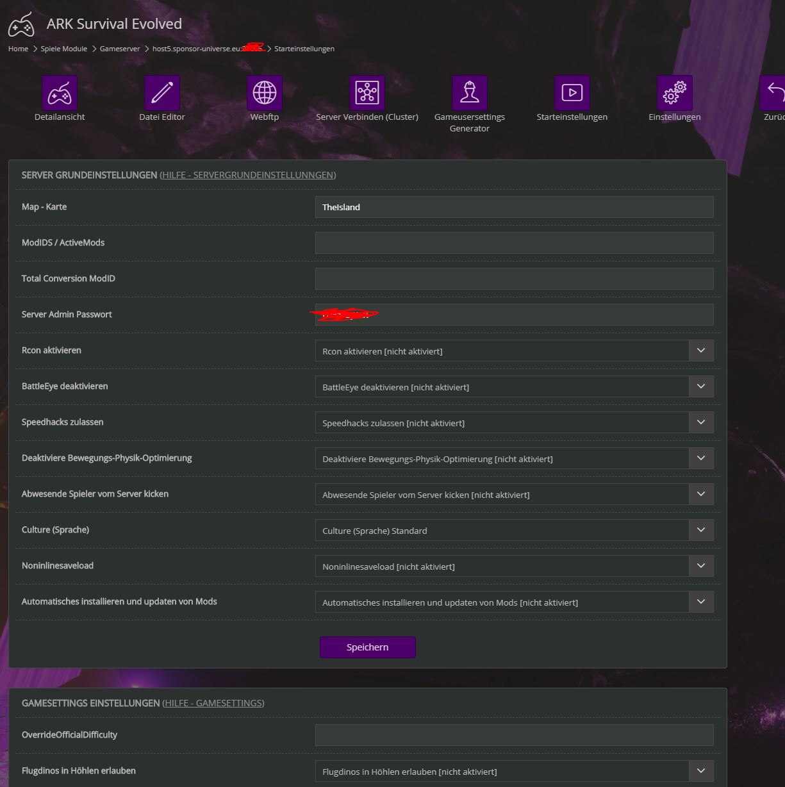Expand the Speedhacks zulassen dropdown

tap(514, 422)
